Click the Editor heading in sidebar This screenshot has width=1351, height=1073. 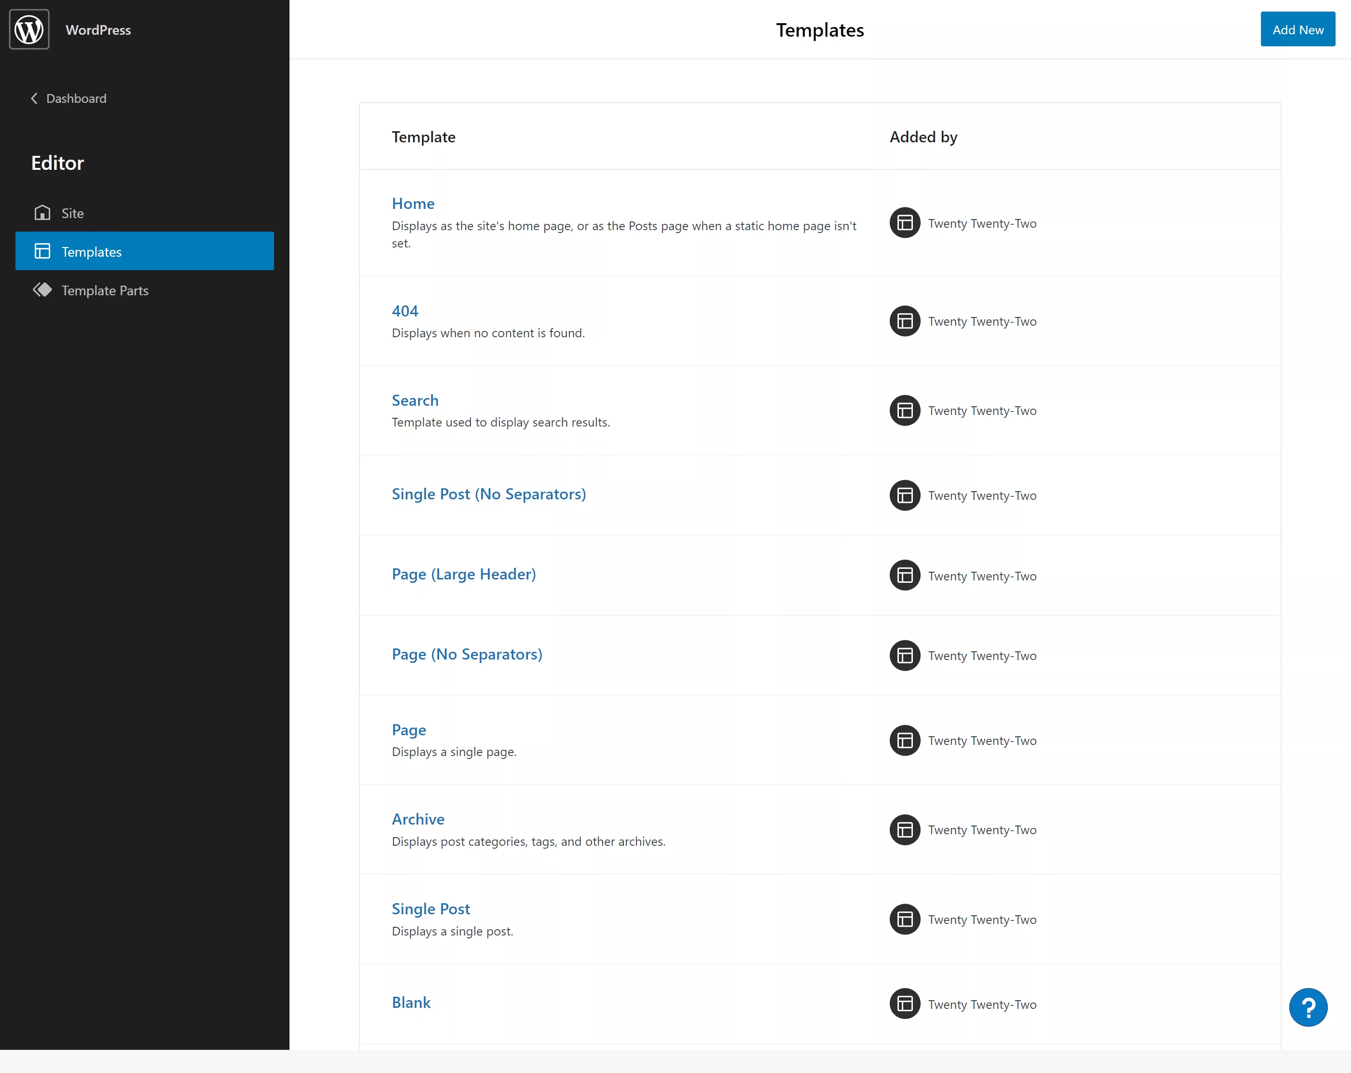pyautogui.click(x=57, y=163)
